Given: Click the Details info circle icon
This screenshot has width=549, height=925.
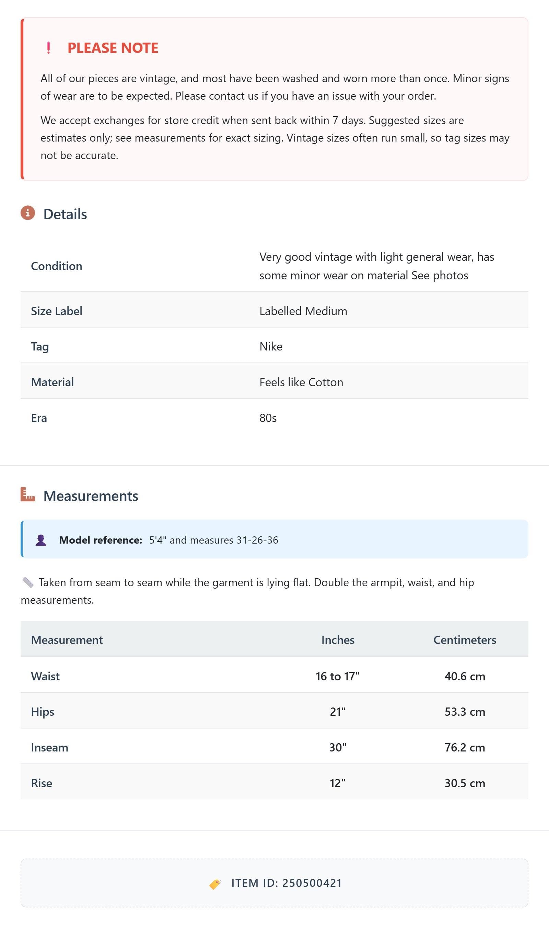Looking at the screenshot, I should click(28, 213).
